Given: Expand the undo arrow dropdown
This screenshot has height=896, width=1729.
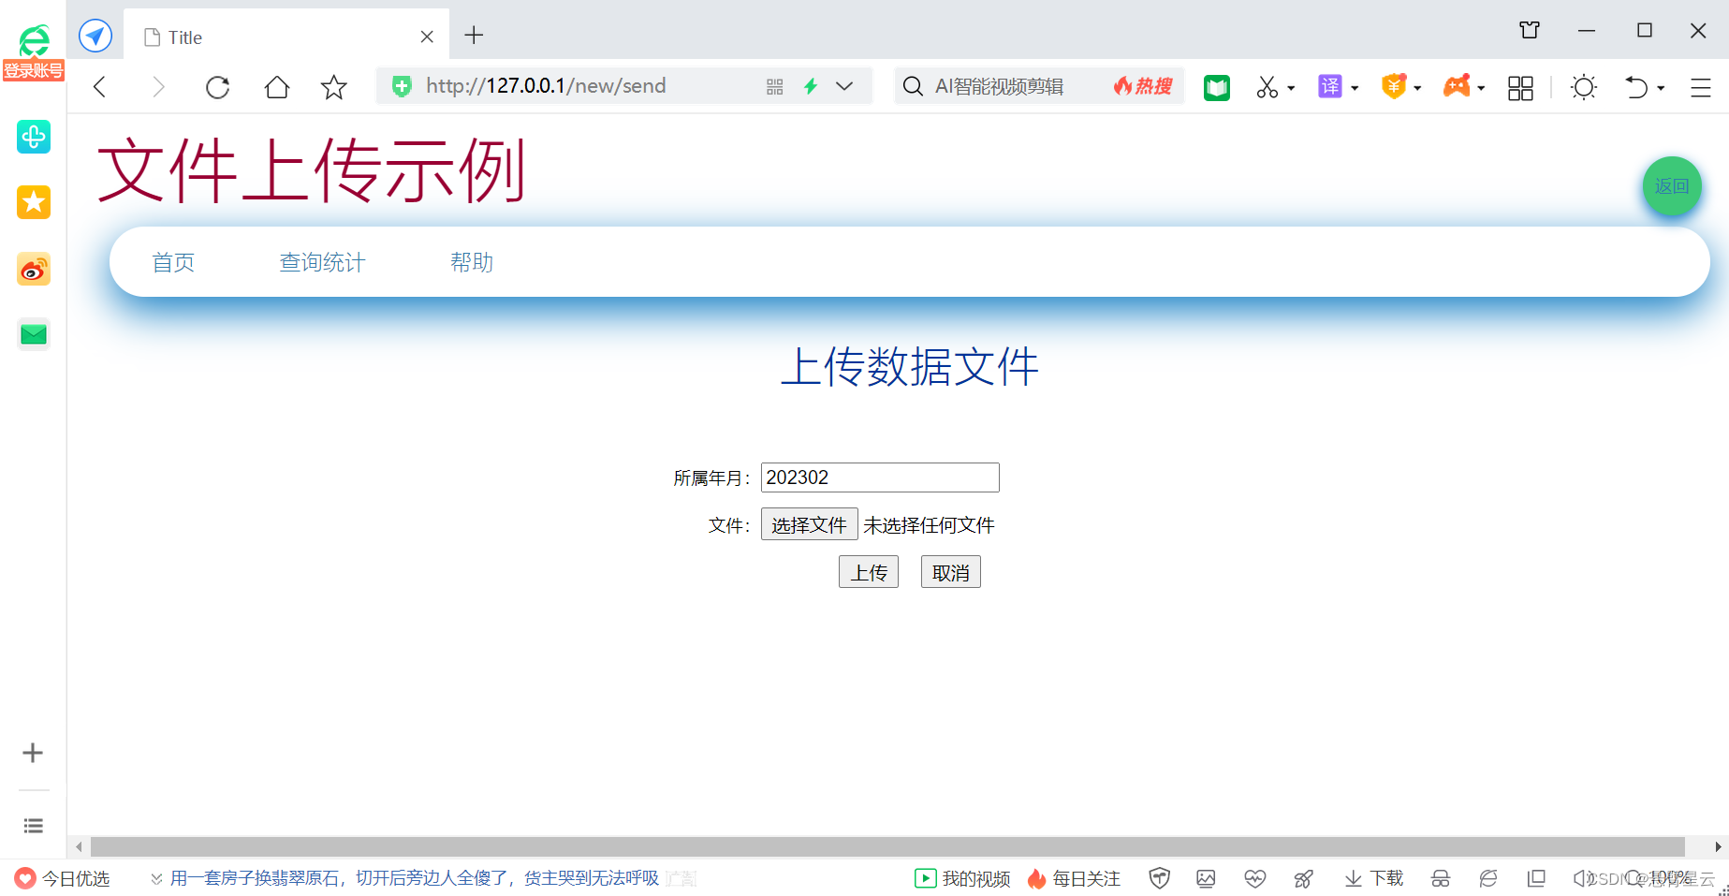Looking at the screenshot, I should pos(1661,88).
